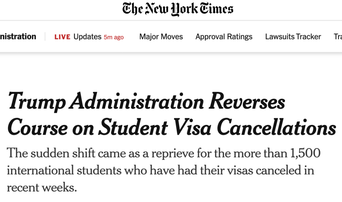Click "Trump Administration" in the headline
The width and height of the screenshot is (342, 202).
(106, 102)
